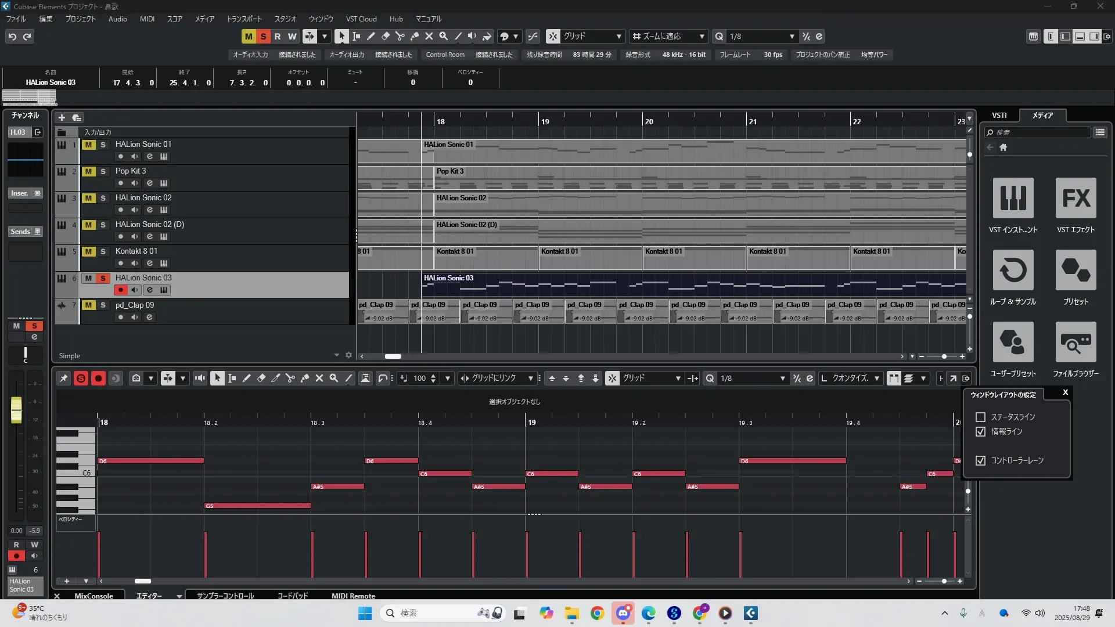The image size is (1115, 627).
Task: Open the クオンタイズ preset dropdown in editor
Action: (x=876, y=379)
